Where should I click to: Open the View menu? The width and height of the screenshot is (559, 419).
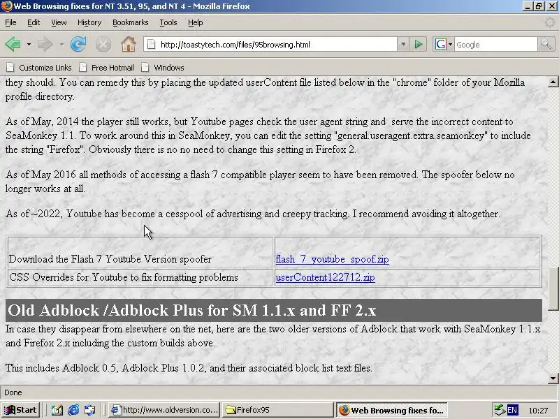pos(59,22)
